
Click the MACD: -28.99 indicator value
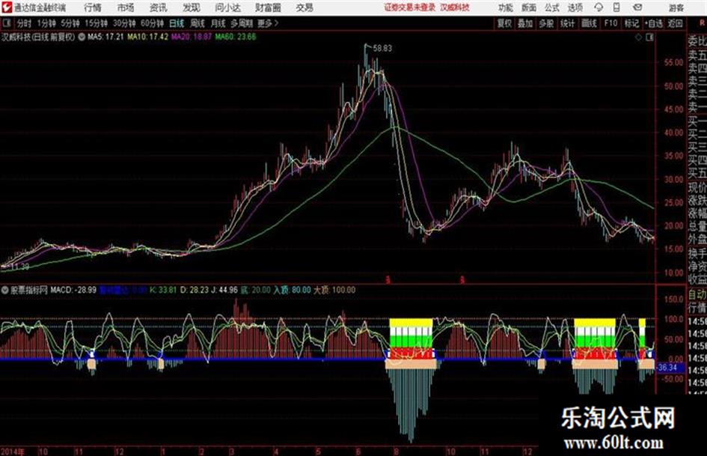coord(73,290)
